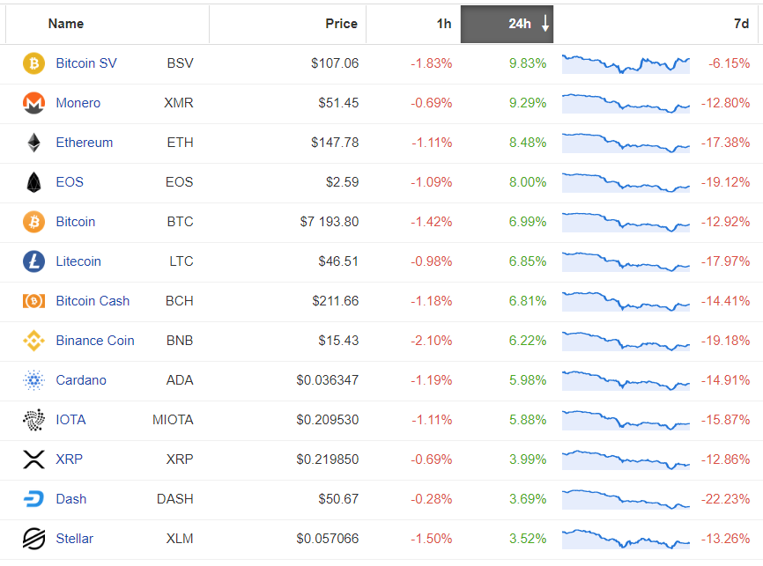View the XRP 7d sparkline chart
Image resolution: width=763 pixels, height=566 pixels.
click(626, 460)
